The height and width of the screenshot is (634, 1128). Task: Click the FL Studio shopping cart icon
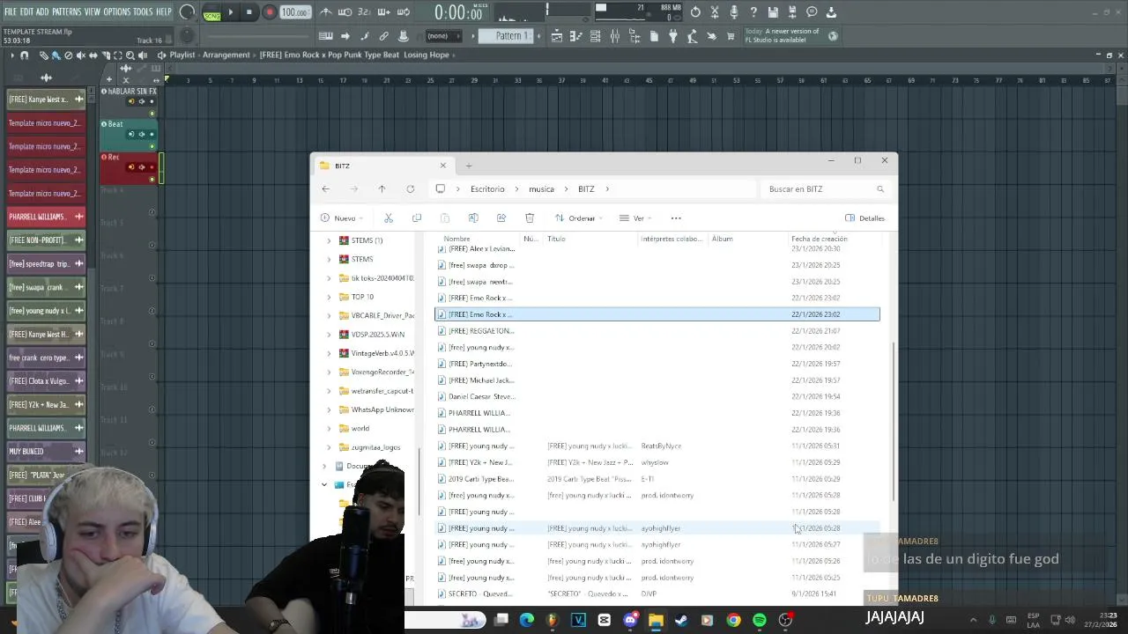(x=731, y=36)
